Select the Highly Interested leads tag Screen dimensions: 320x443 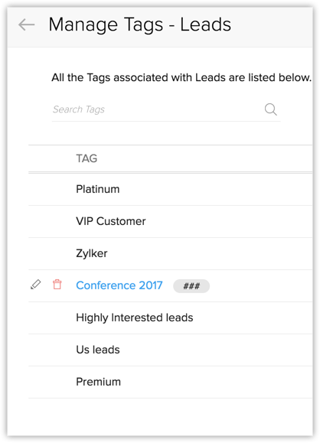coord(135,318)
